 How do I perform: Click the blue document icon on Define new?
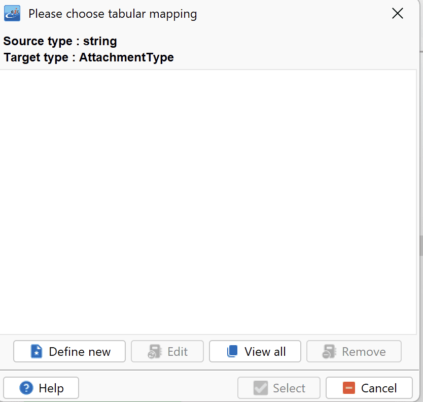point(37,352)
